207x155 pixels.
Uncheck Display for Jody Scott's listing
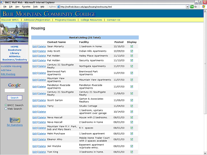tap(132, 51)
